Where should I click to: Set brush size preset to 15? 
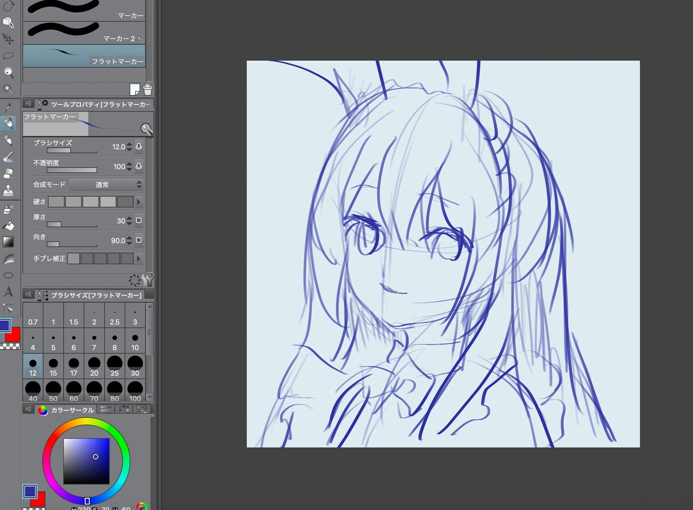pos(53,367)
